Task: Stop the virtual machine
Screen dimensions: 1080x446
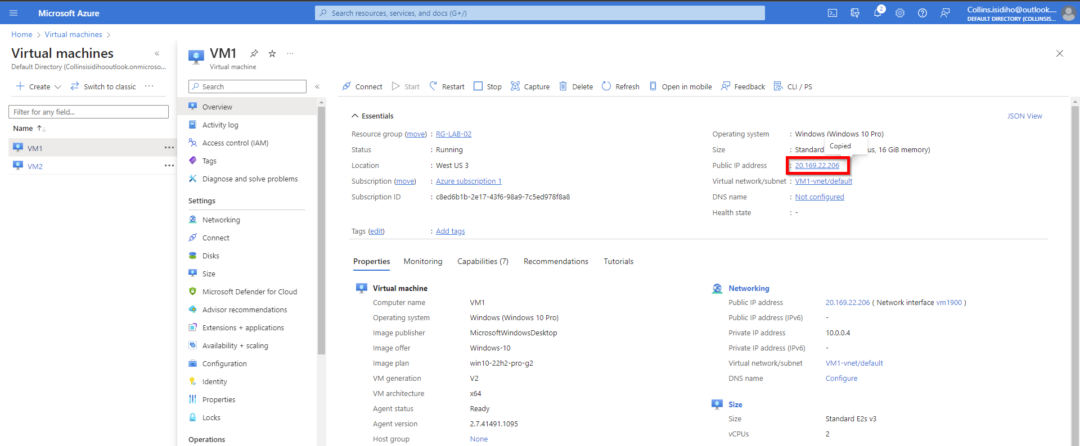Action: coord(488,87)
